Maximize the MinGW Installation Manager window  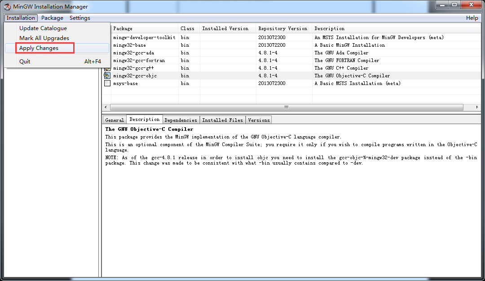click(454, 4)
